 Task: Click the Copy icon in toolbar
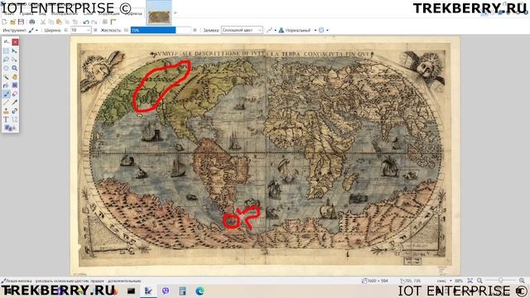point(51,22)
